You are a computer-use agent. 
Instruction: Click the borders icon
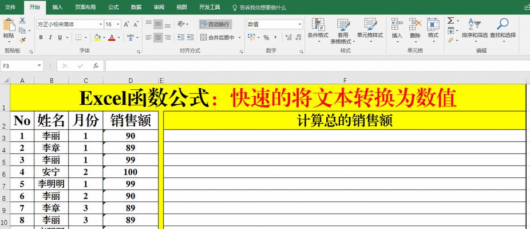(x=78, y=37)
